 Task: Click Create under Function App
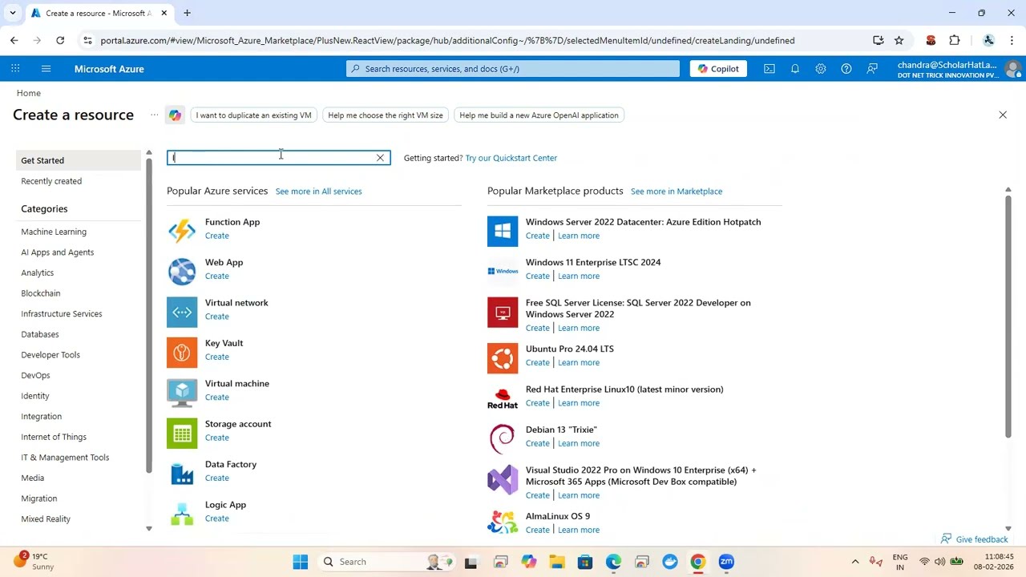pos(217,236)
